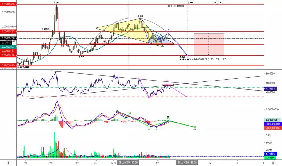
Task: Click the 0.00000001 MACD histogram label
Action: 272,120
